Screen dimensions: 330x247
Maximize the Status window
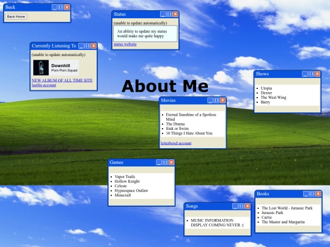point(169,14)
